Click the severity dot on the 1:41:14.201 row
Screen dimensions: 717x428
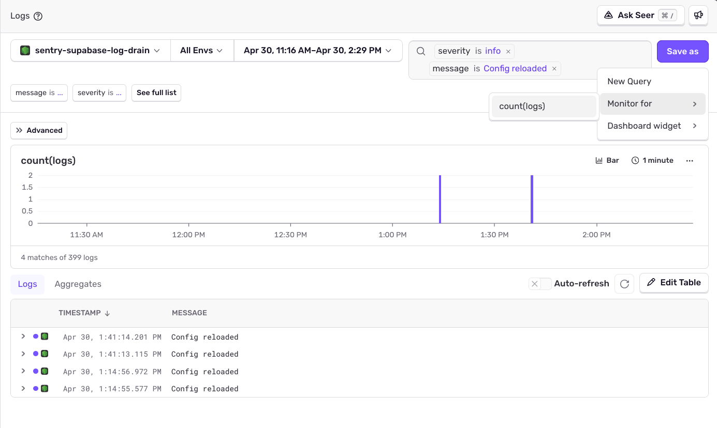tap(36, 337)
